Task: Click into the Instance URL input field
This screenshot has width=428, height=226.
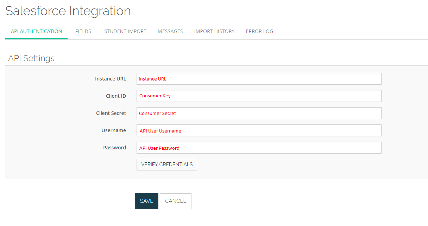Action: tap(259, 79)
